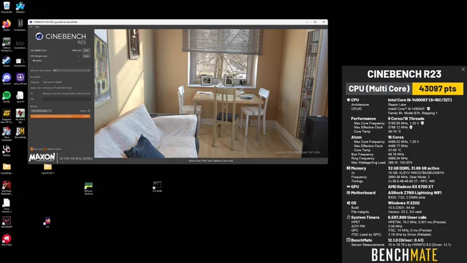Click "ASRock Z790I Lightning WiFi" text
The height and width of the screenshot is (263, 467).
click(x=415, y=193)
